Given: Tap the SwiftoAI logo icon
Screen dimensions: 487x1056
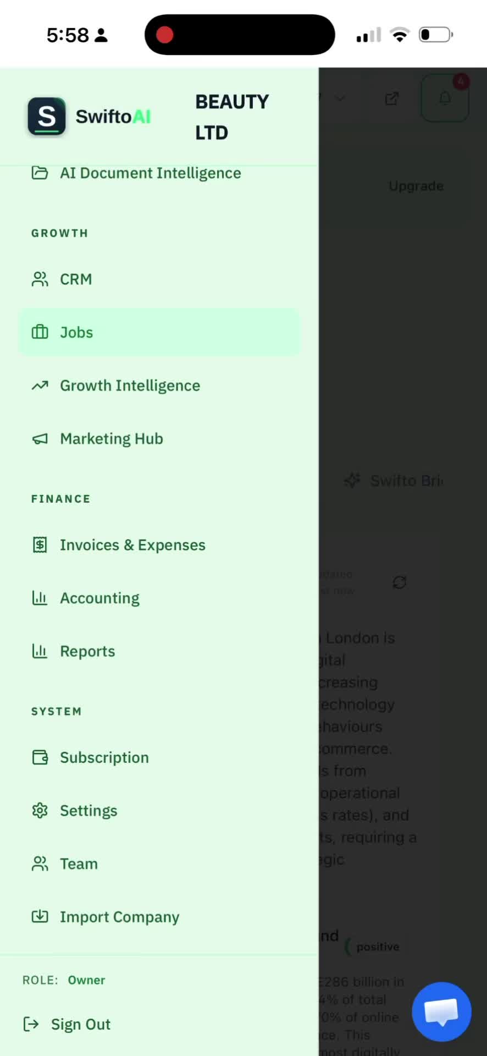Looking at the screenshot, I should click(47, 117).
